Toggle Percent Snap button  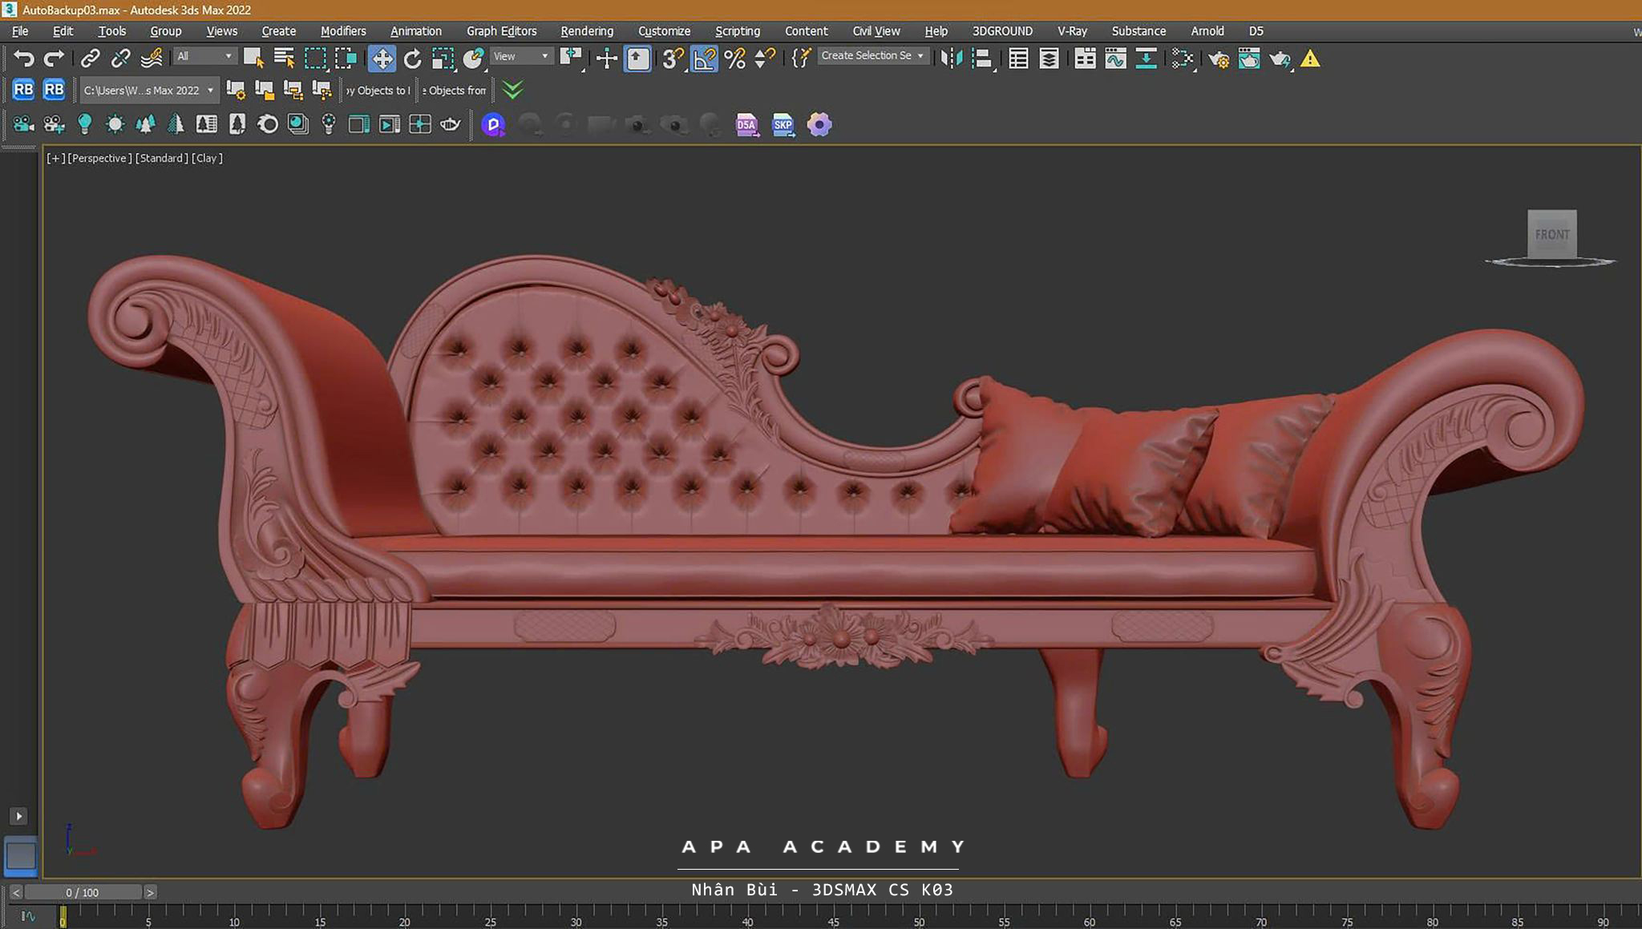coord(734,59)
